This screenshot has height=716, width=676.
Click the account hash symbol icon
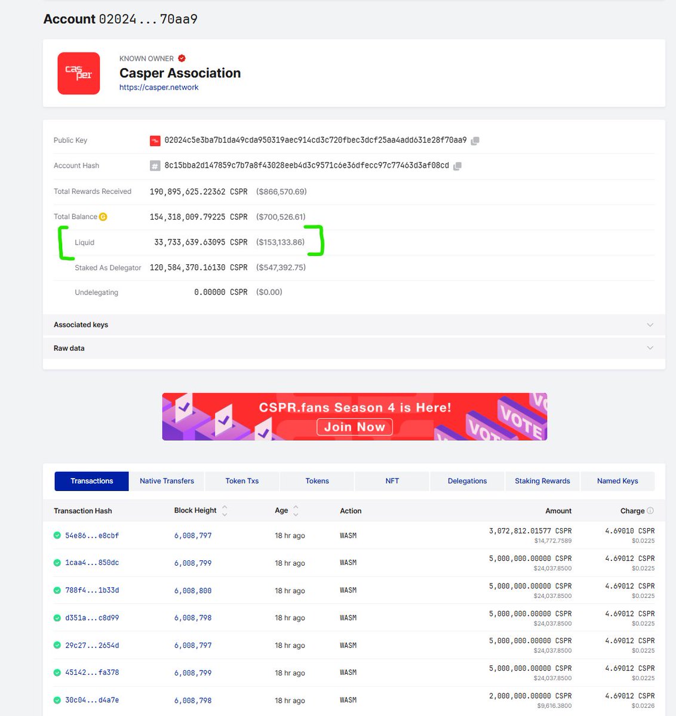(155, 166)
